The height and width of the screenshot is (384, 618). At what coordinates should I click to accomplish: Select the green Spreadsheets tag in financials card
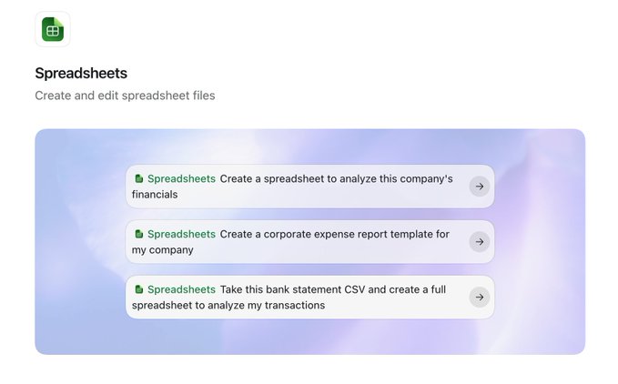tap(181, 179)
